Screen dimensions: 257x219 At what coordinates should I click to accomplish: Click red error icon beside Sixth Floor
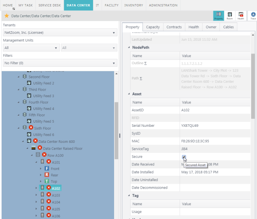click(x=31, y=128)
